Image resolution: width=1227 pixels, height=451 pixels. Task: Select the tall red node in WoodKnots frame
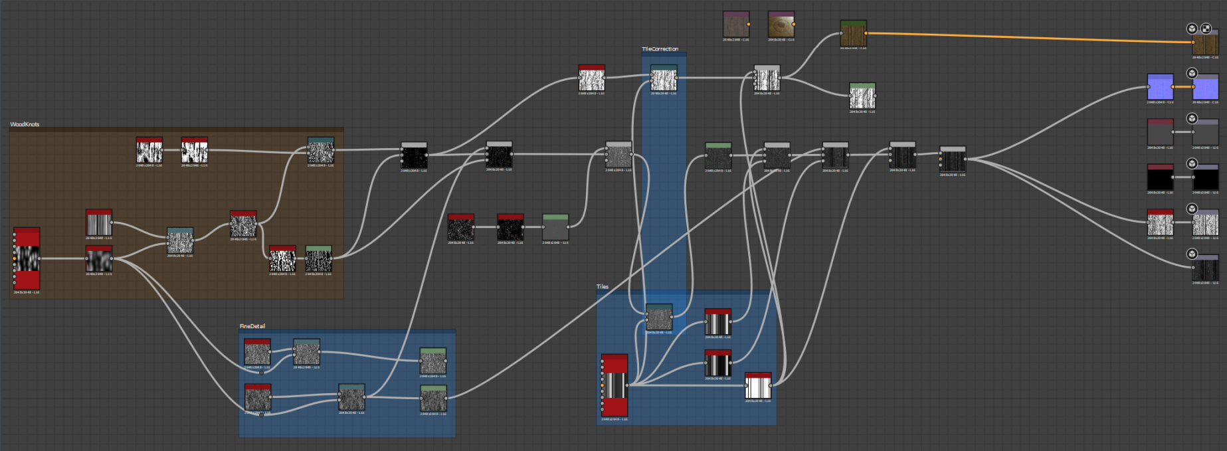click(x=27, y=258)
